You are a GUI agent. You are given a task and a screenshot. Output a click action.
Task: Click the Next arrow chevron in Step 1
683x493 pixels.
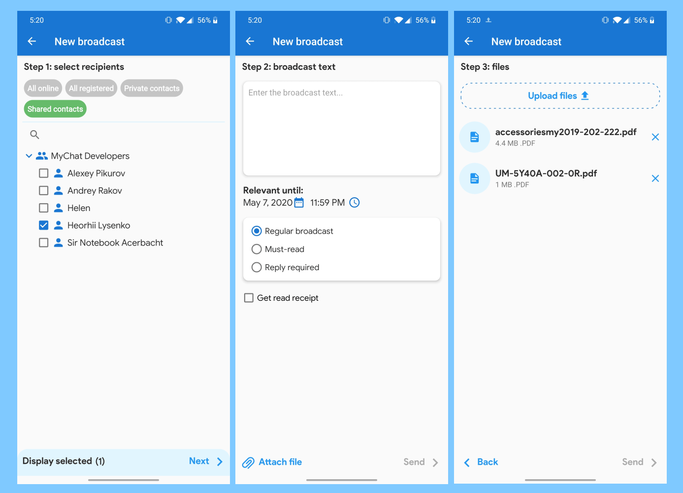(220, 461)
